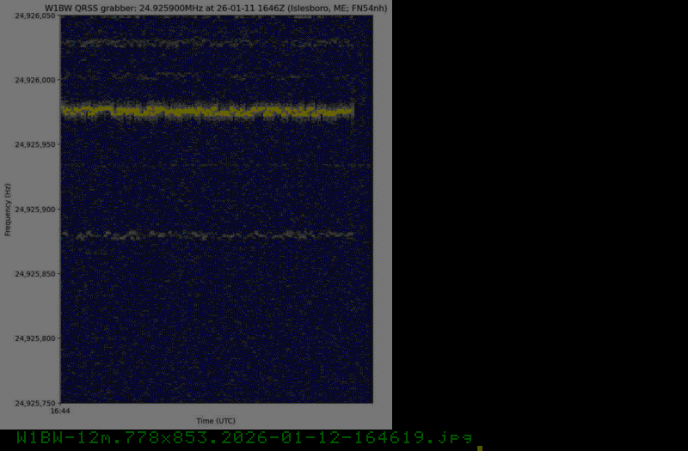
Task: Click the right end of the yellow signal
Action: point(351,111)
